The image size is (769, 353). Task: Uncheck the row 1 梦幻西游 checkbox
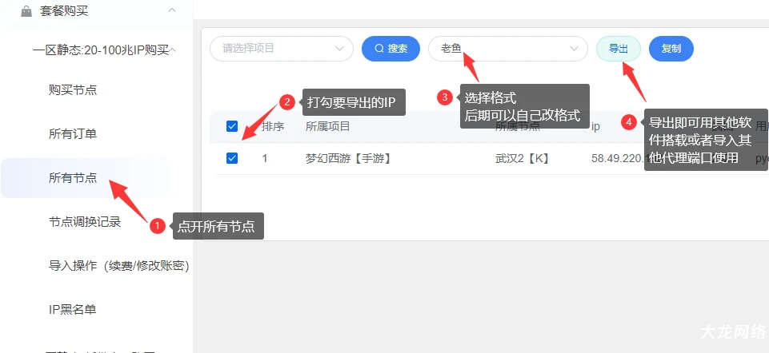click(232, 158)
